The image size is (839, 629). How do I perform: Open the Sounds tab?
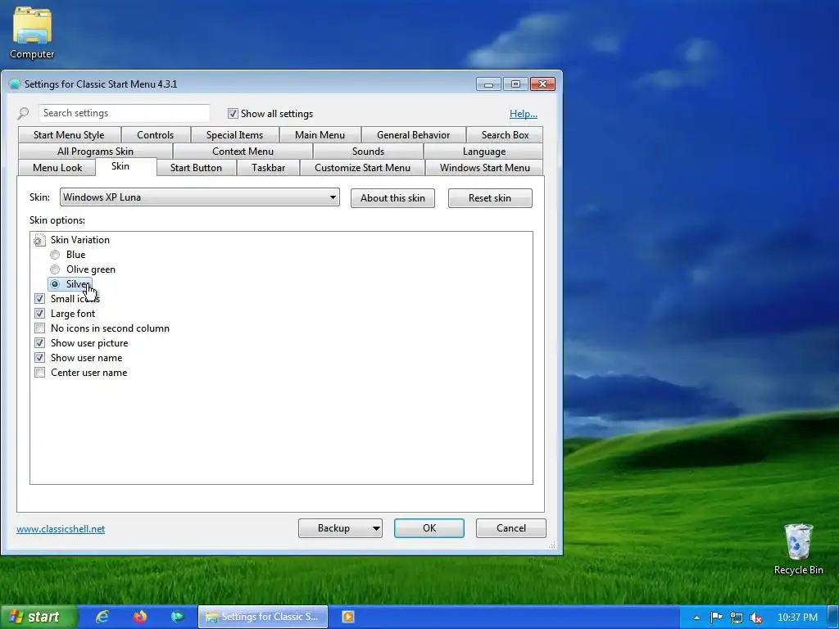pos(368,152)
